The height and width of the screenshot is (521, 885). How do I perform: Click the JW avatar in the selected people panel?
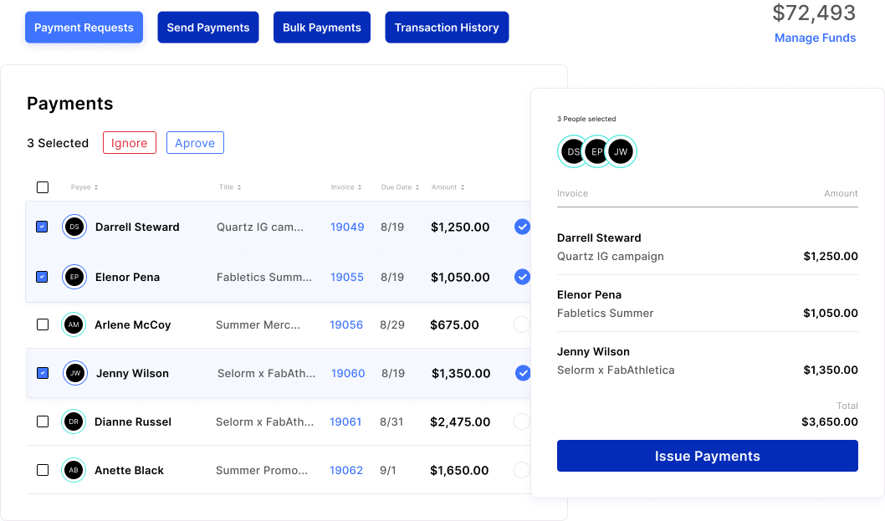click(x=620, y=151)
